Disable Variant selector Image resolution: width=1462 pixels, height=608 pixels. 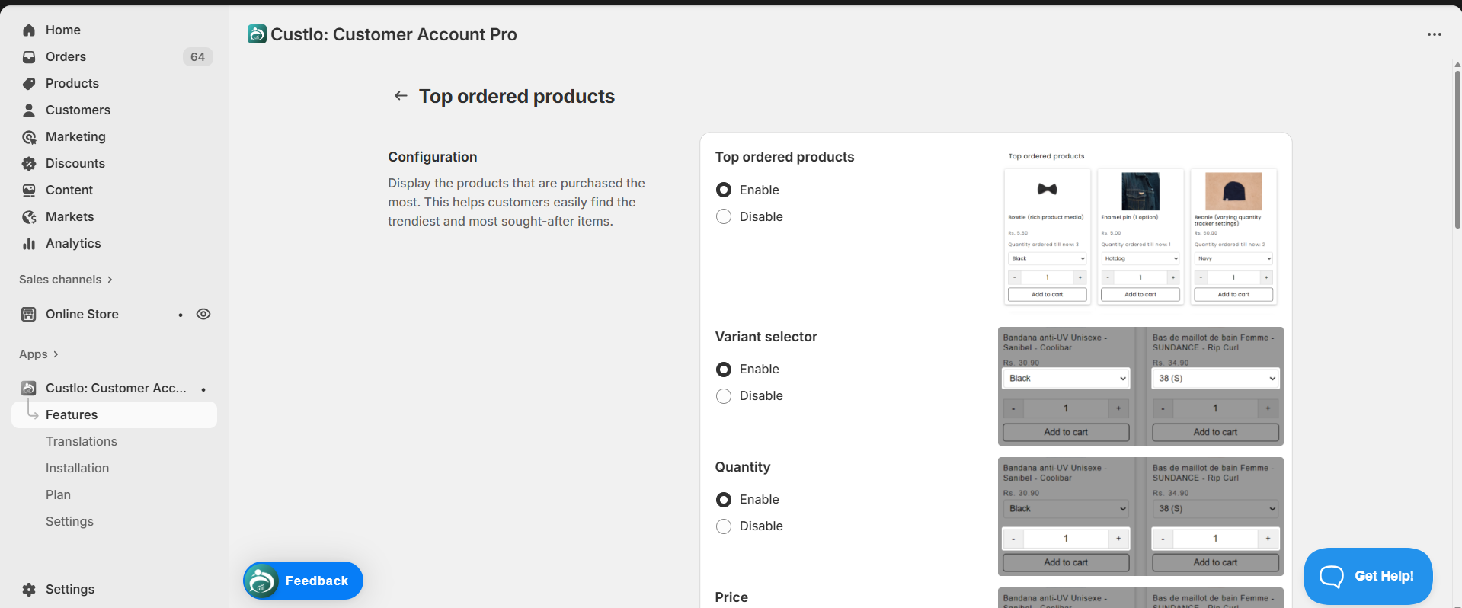pos(724,395)
